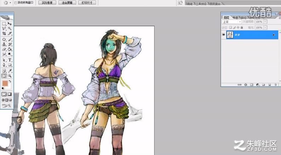The height and width of the screenshot is (155, 281).
Task: Swap foreground and background colors
Action: pos(10,81)
